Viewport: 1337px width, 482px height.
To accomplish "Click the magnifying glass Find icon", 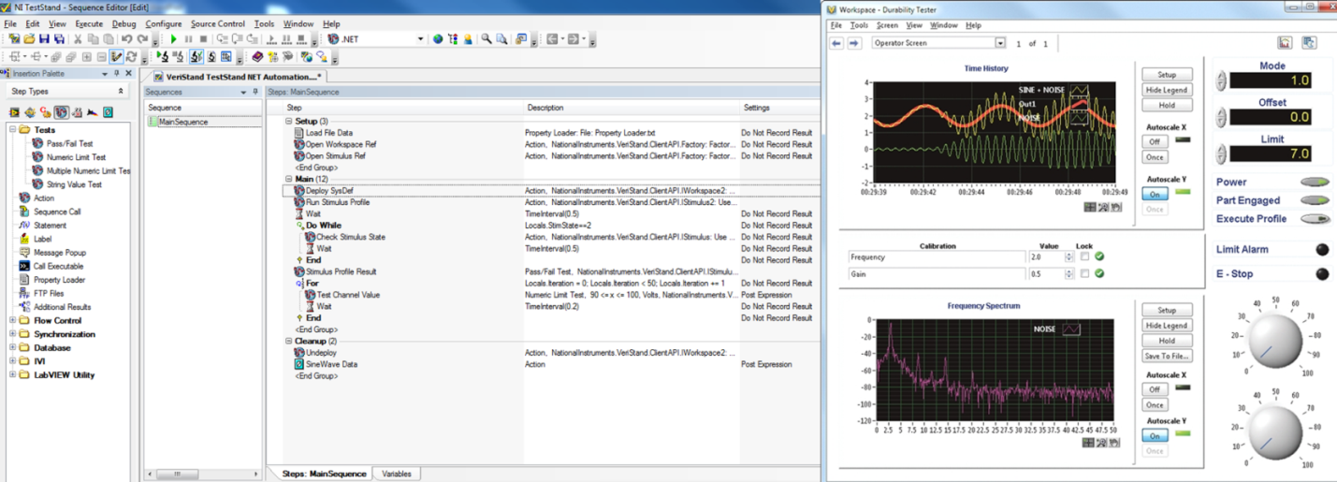I will (486, 39).
